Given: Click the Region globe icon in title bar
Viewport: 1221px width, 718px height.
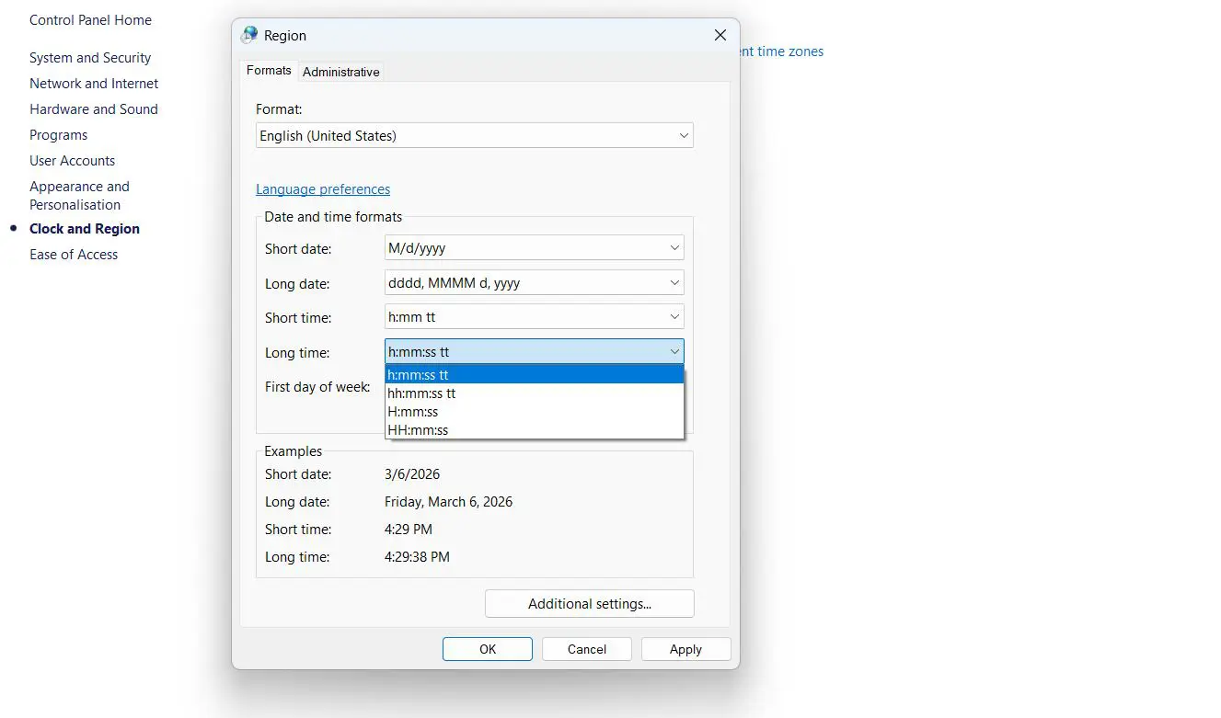Looking at the screenshot, I should pyautogui.click(x=248, y=35).
